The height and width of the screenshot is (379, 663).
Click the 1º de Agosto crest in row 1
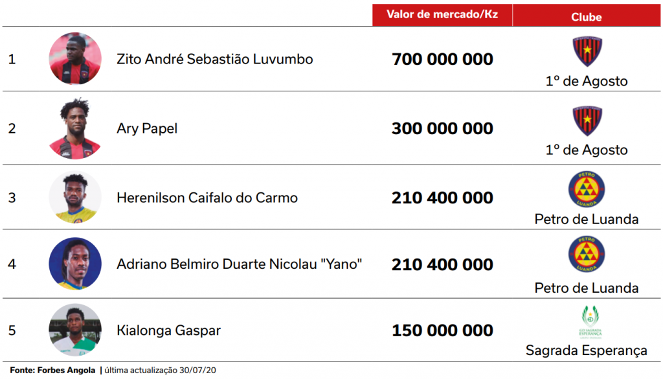coord(587,52)
